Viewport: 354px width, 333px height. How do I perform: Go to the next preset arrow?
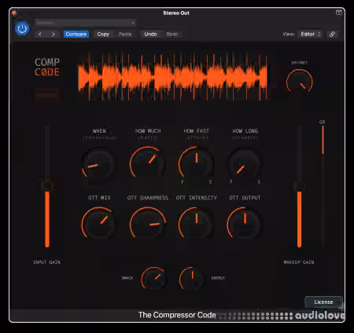click(x=53, y=35)
